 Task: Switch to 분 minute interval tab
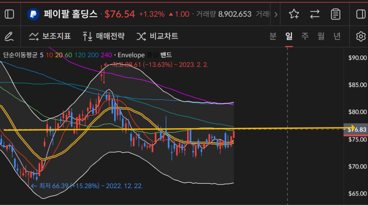(x=273, y=36)
